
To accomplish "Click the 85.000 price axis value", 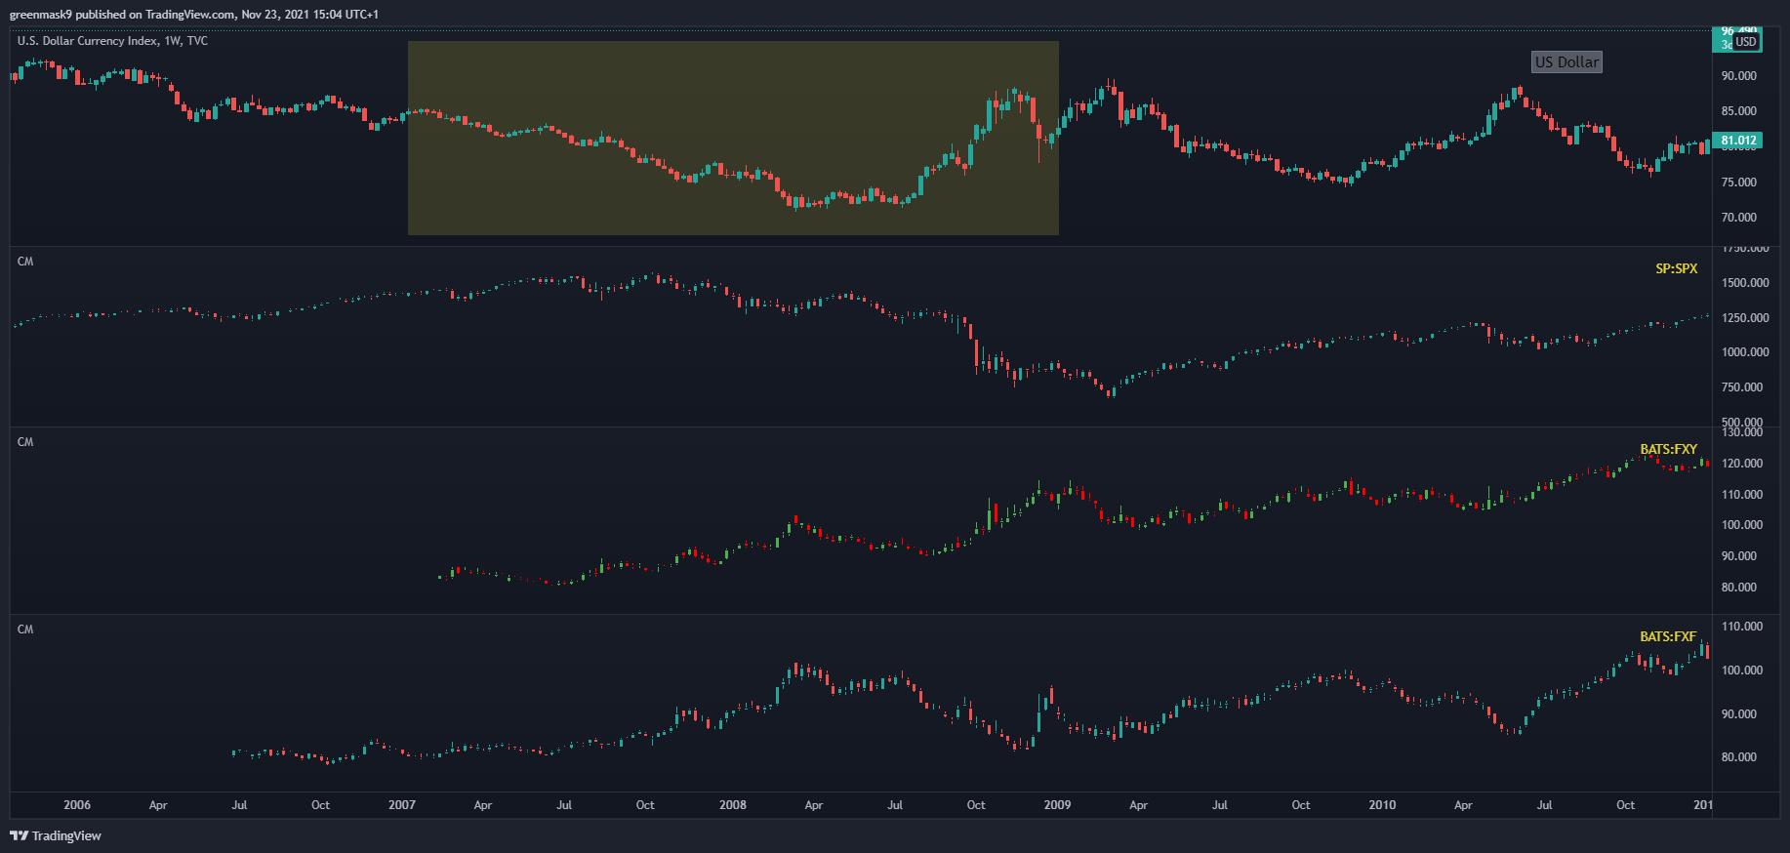I will click(1739, 111).
